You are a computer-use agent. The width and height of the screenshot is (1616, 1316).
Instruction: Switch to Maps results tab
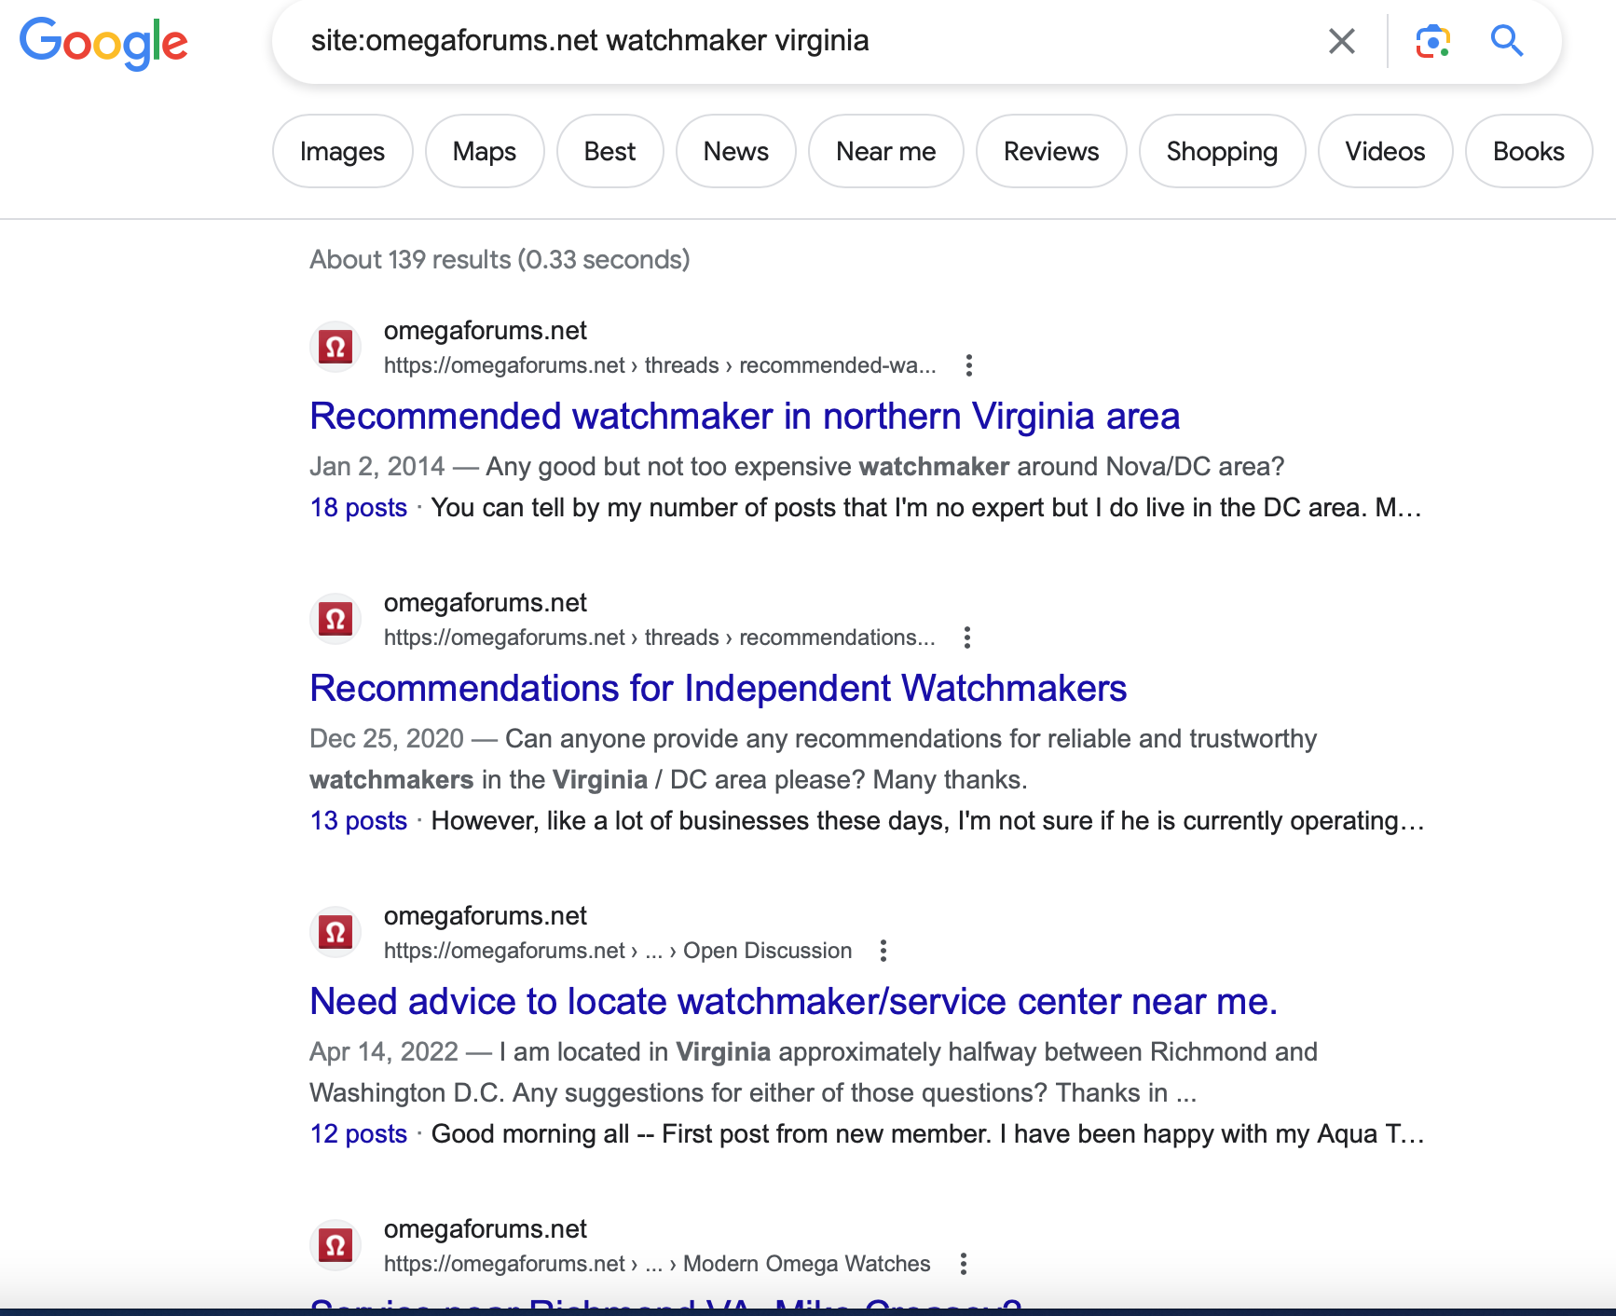coord(484,151)
